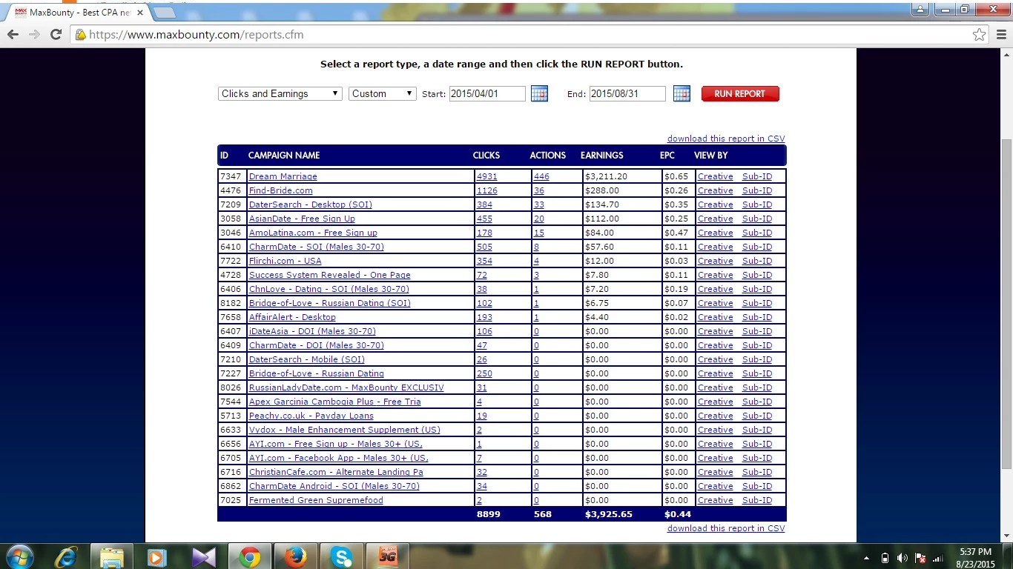1013x569 pixels.
Task: Expand the Clicks and Earnings report type dropdown
Action: (280, 94)
